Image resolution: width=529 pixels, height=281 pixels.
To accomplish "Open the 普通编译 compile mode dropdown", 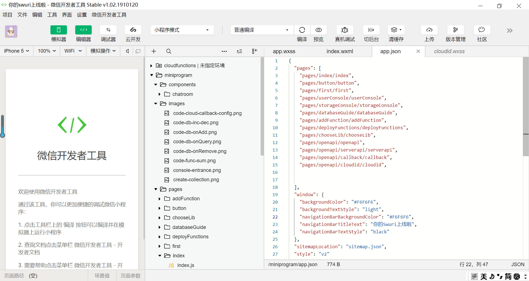I will [x=262, y=30].
